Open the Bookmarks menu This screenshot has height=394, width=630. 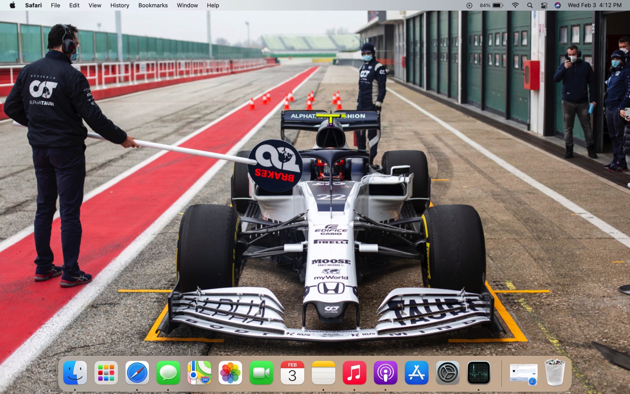(x=153, y=5)
